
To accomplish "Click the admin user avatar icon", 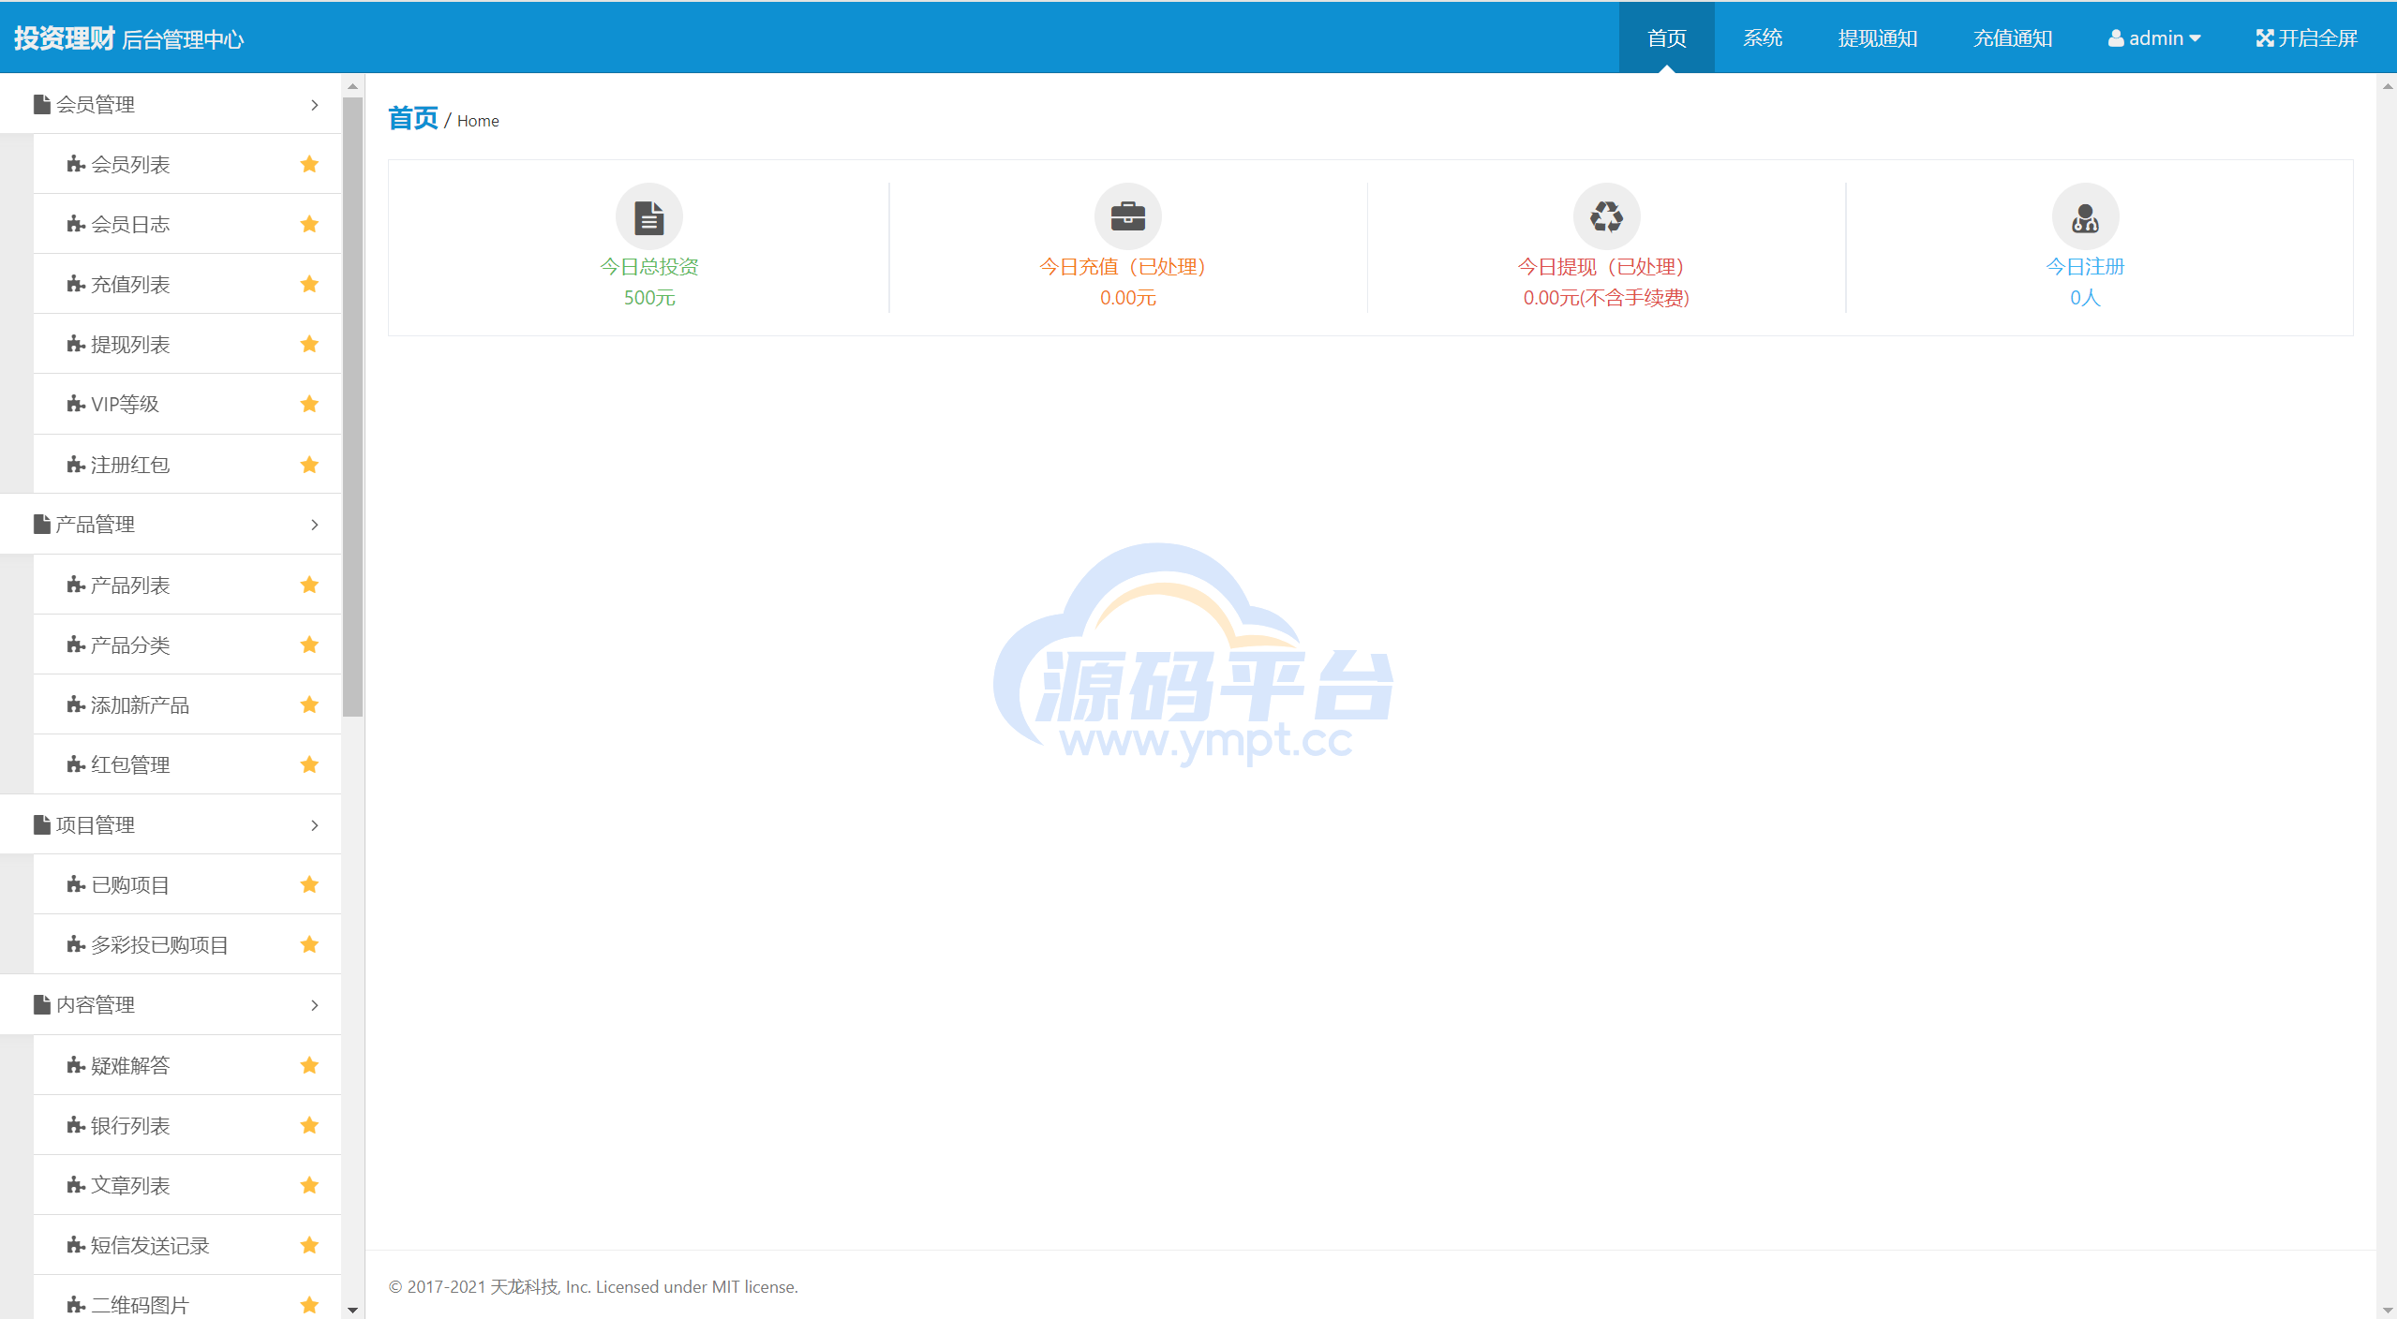I will pos(2116,38).
